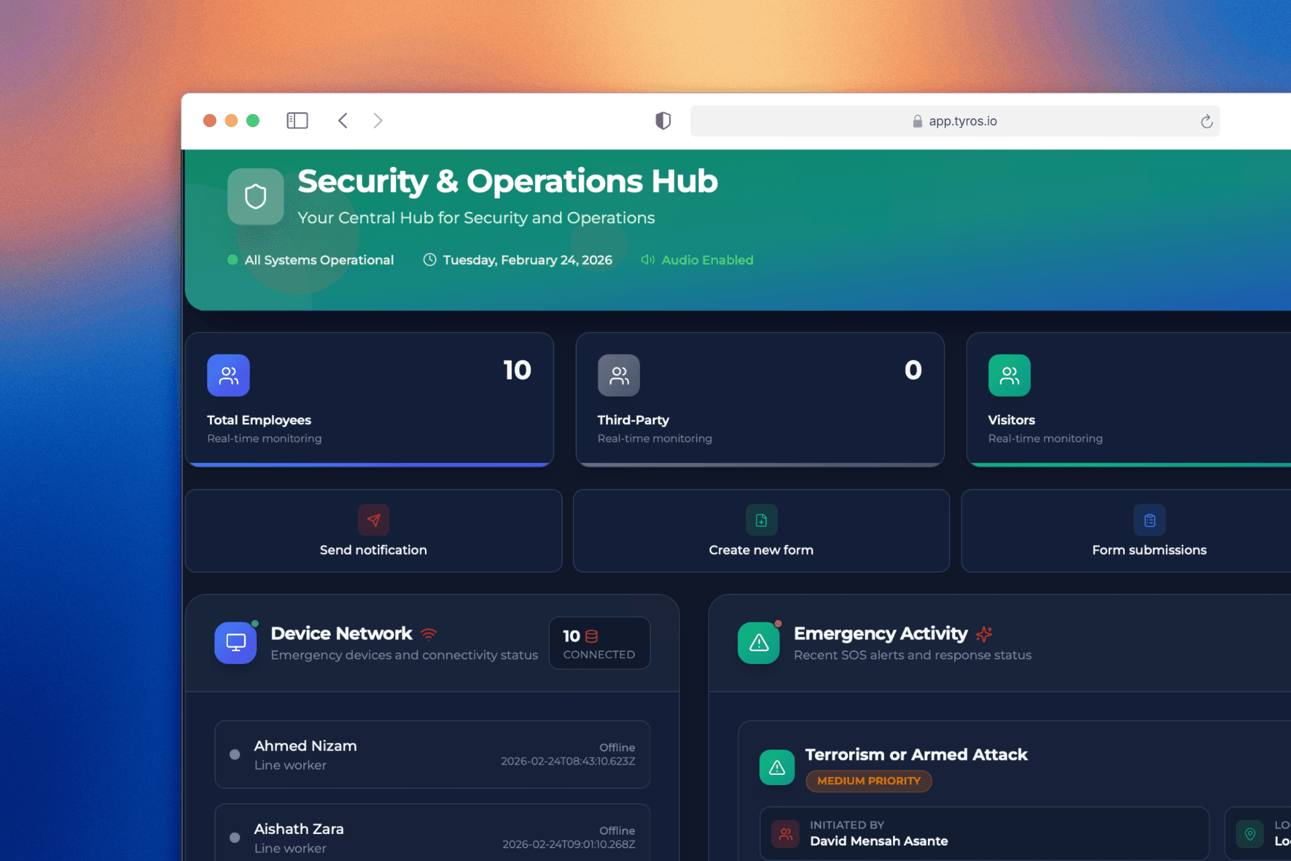Click the Visitors group icon
The image size is (1291, 861).
pyautogui.click(x=1009, y=375)
